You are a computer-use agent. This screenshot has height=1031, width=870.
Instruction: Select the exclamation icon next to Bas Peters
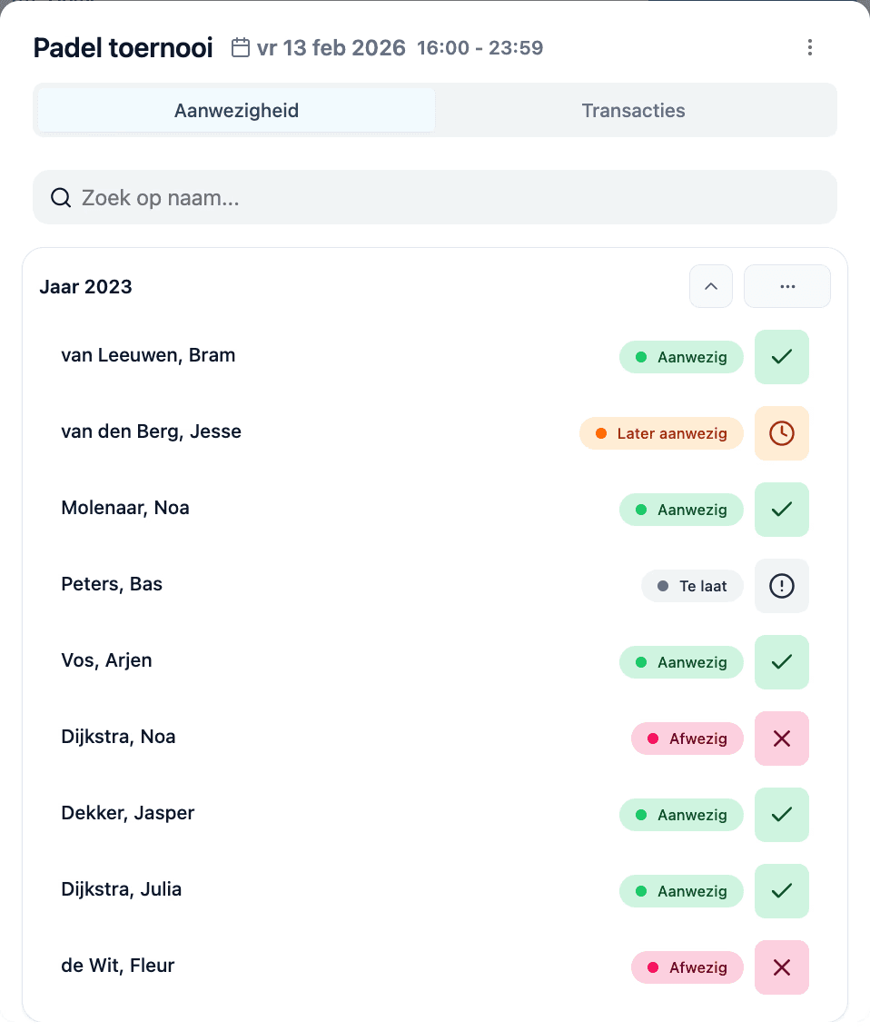[781, 586]
